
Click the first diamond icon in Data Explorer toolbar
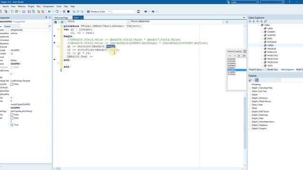click(250, 21)
